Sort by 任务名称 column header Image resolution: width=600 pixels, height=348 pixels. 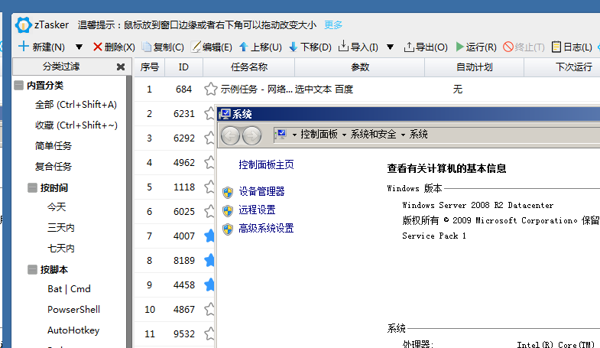248,67
